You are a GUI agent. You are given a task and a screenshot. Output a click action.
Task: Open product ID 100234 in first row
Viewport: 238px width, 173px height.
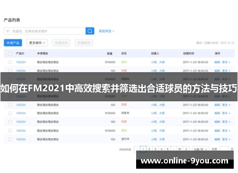click(21, 62)
